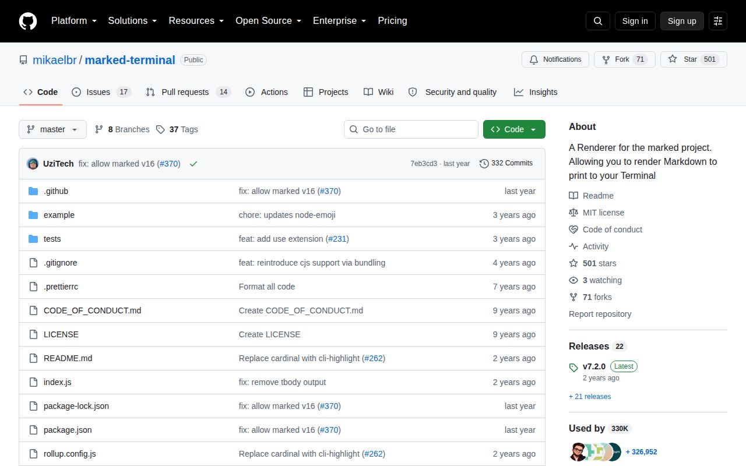Click the tag icon beside 37 Tags
Viewport: 746px width, 466px height.
tap(160, 129)
